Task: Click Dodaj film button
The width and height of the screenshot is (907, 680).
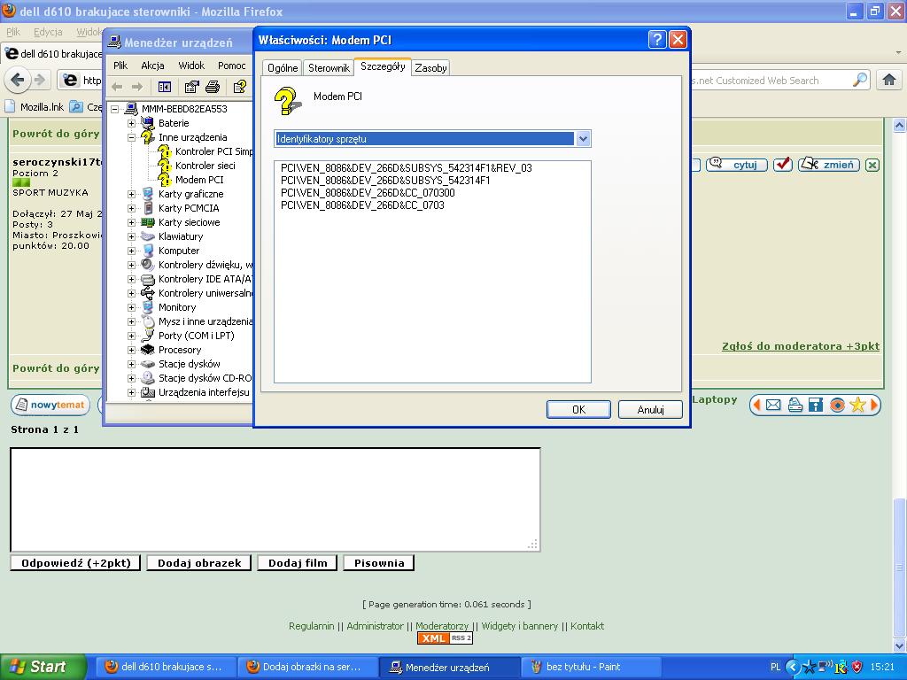Action: pos(298,562)
